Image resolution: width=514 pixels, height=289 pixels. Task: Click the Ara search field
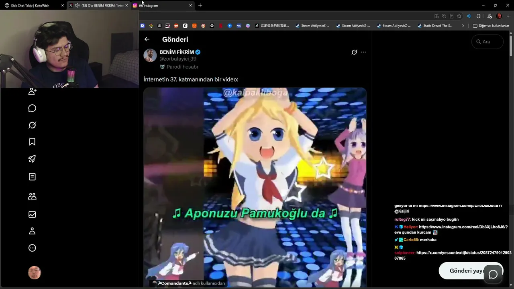pyautogui.click(x=487, y=42)
